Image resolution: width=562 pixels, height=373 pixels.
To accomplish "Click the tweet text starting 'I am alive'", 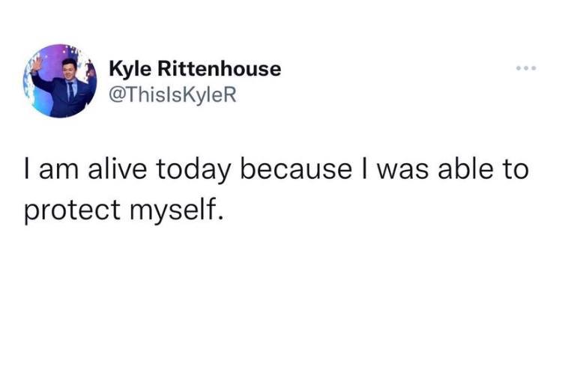I will pyautogui.click(x=277, y=189).
